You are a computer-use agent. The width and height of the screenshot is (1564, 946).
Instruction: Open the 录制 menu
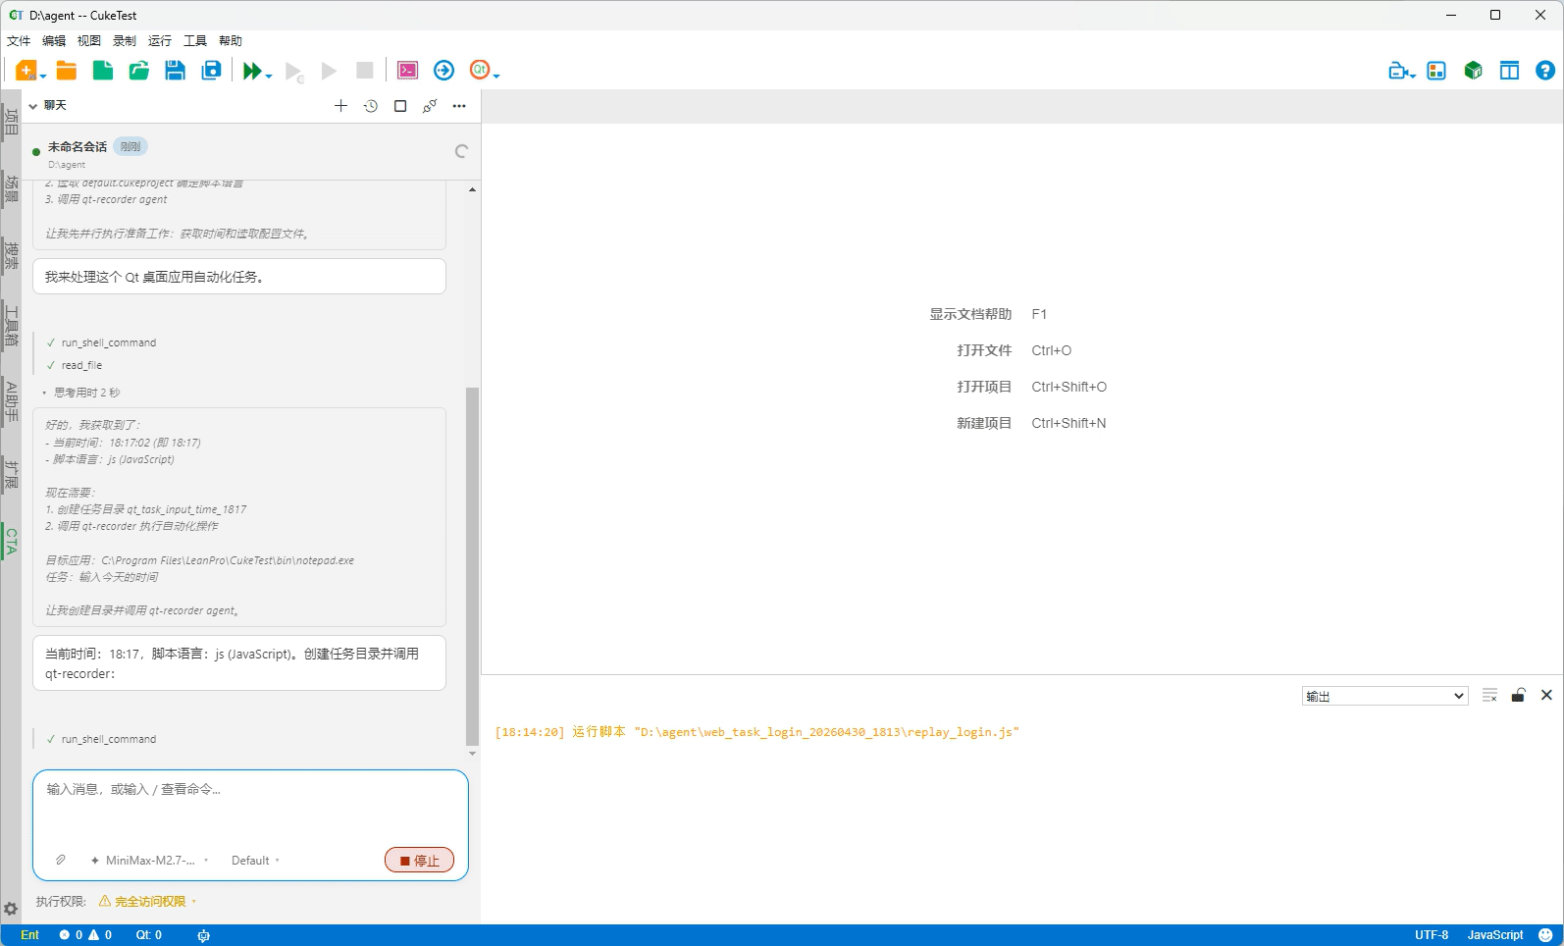pyautogui.click(x=125, y=40)
